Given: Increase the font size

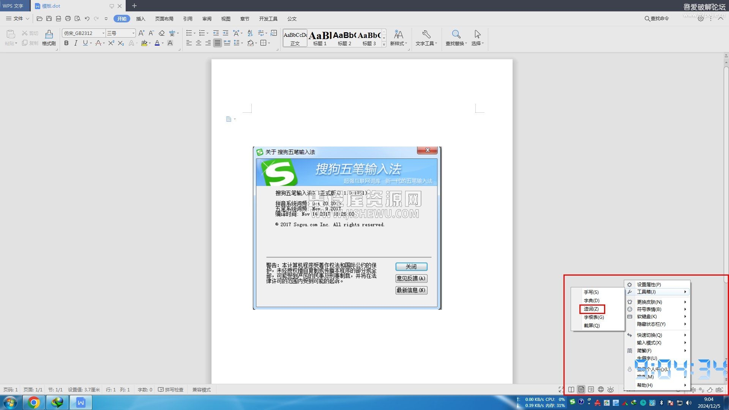Looking at the screenshot, I should pyautogui.click(x=141, y=33).
